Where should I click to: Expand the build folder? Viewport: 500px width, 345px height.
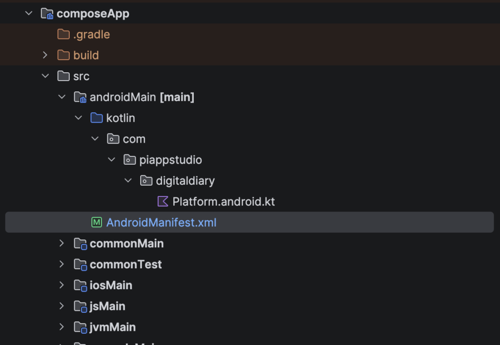45,55
